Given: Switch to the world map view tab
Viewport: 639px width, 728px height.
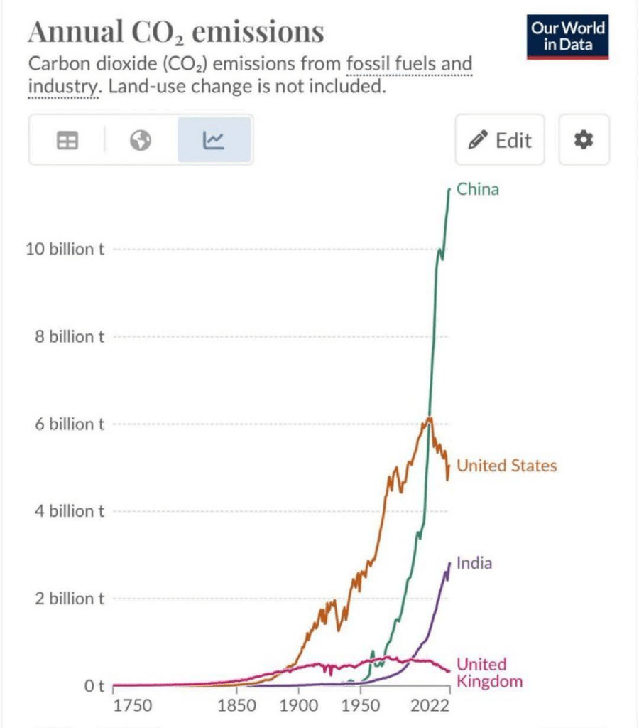Looking at the screenshot, I should coord(141,141).
